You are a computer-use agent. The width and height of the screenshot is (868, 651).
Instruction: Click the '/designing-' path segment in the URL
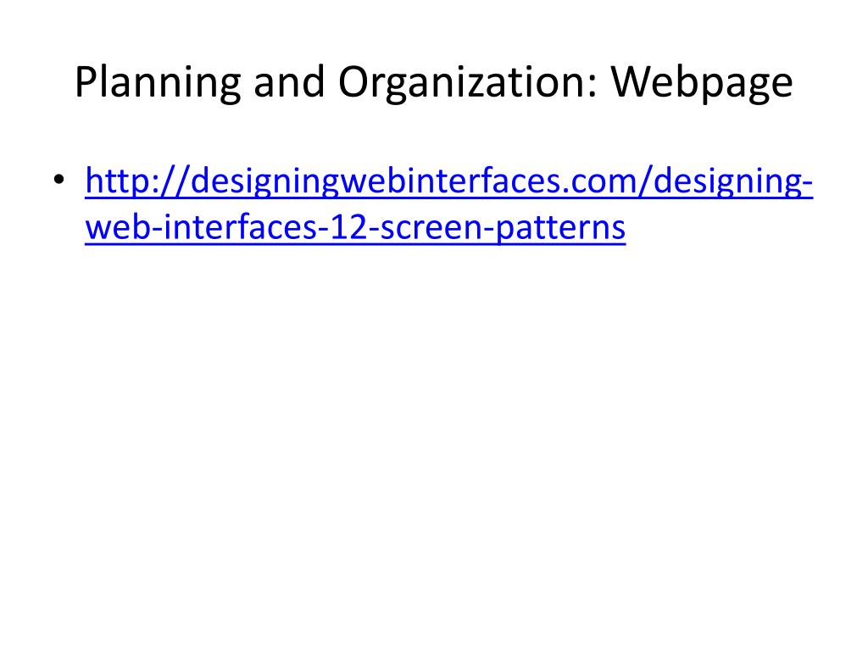(x=726, y=181)
